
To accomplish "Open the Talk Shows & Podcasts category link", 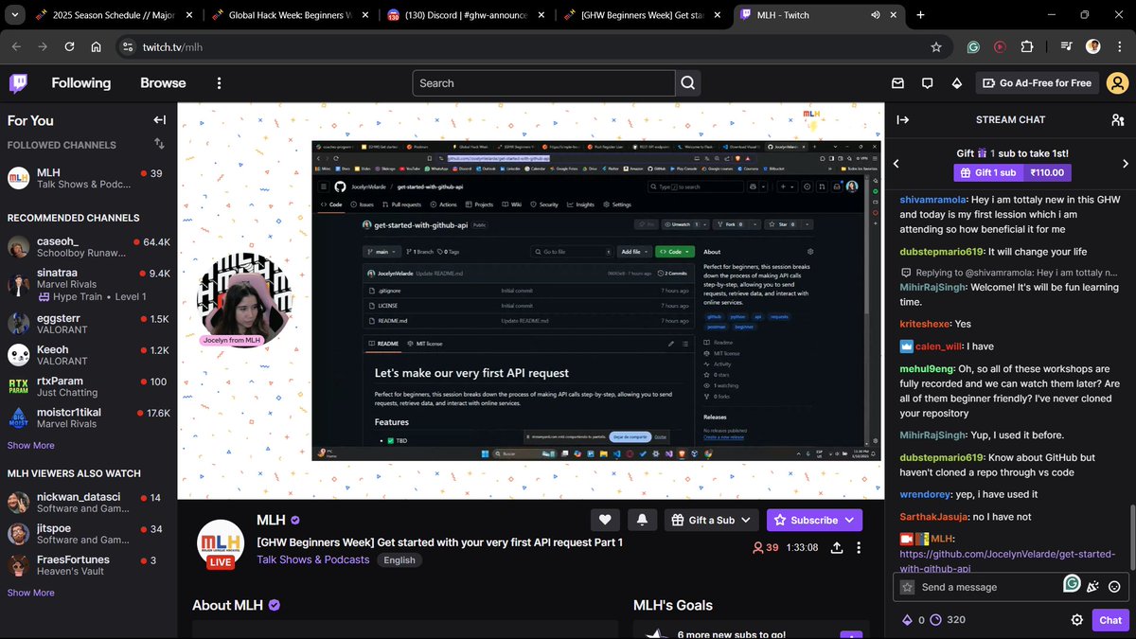I will click(x=313, y=559).
